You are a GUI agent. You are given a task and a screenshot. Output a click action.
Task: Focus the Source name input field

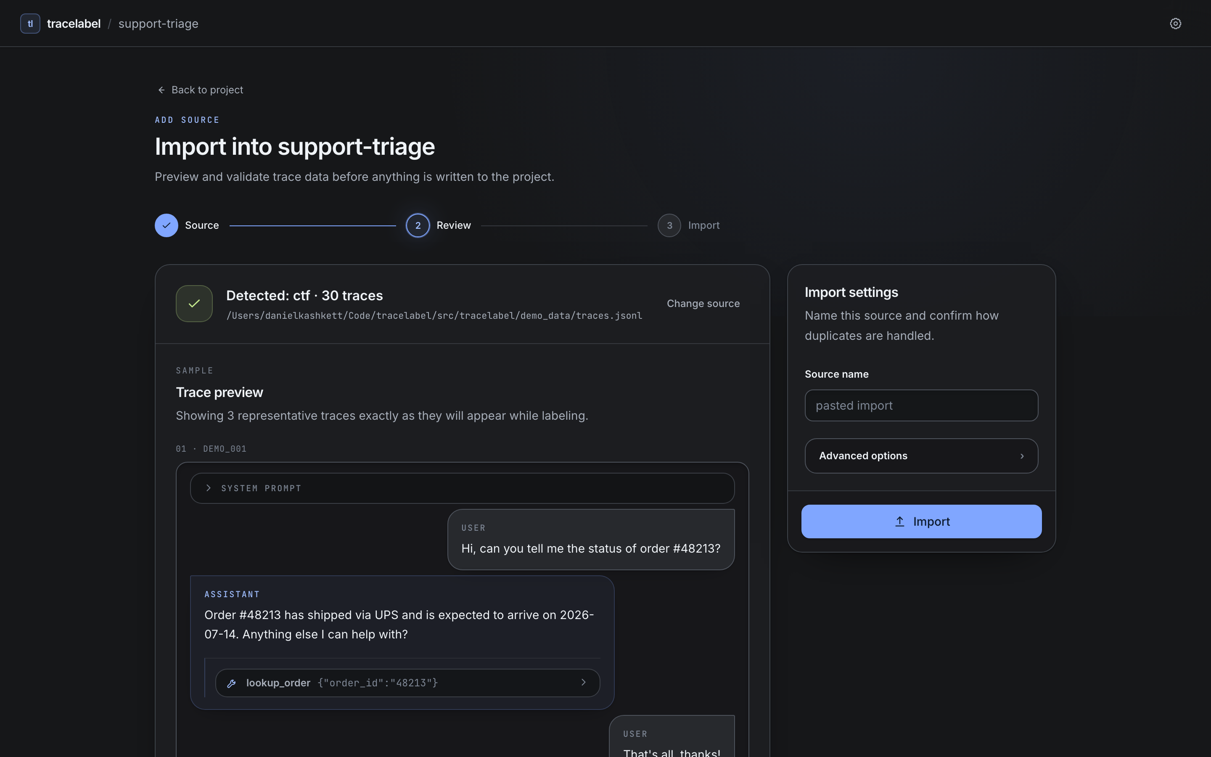(x=921, y=405)
